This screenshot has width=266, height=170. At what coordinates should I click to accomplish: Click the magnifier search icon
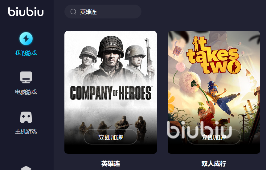73,12
